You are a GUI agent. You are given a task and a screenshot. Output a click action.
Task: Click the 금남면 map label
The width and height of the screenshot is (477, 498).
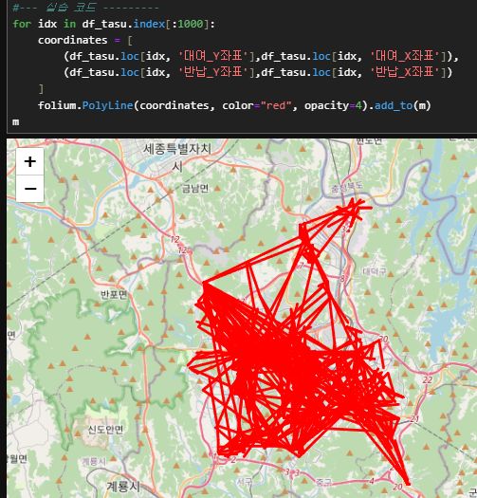point(195,189)
